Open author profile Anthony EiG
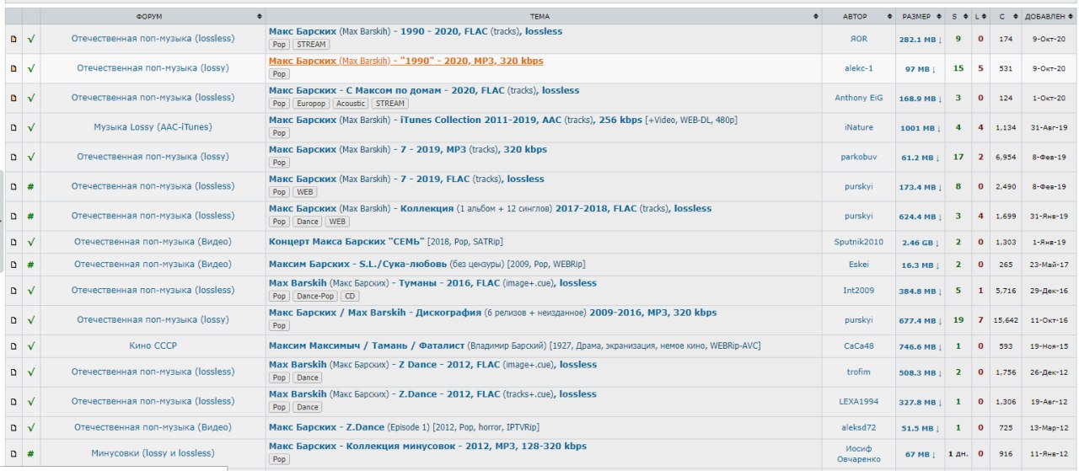This screenshot has height=471, width=1079. click(x=858, y=98)
